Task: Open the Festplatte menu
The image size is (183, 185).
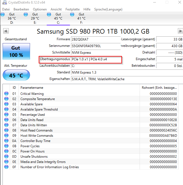Action: pos(72,9)
